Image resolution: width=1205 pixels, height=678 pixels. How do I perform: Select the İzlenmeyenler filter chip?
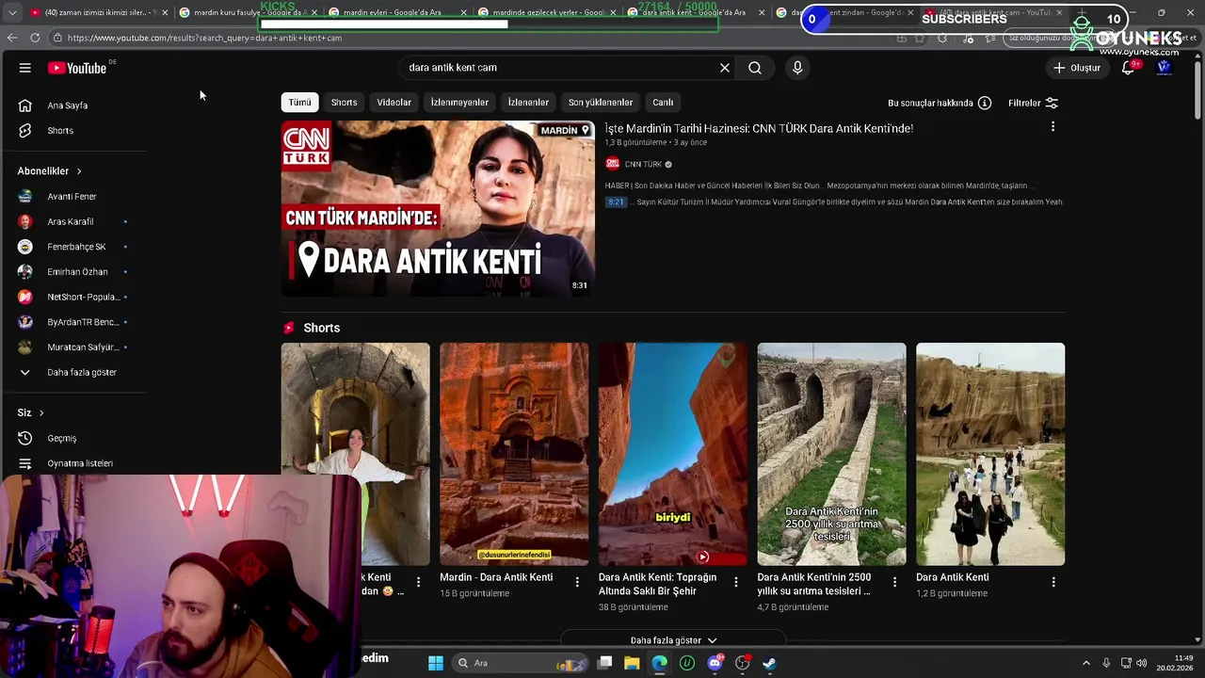pyautogui.click(x=459, y=103)
